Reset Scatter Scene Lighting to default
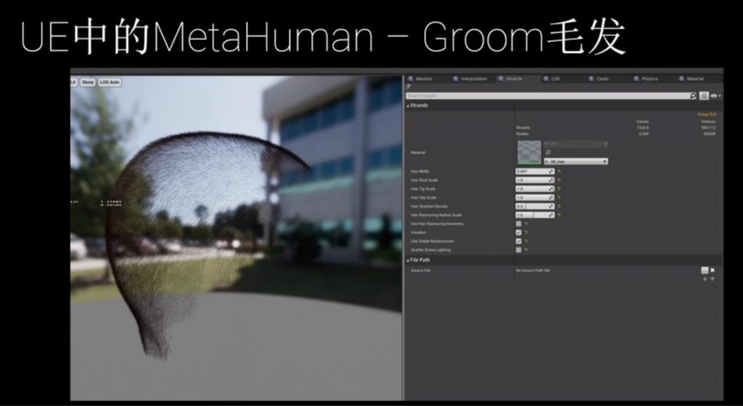This screenshot has width=743, height=406. 526,250
